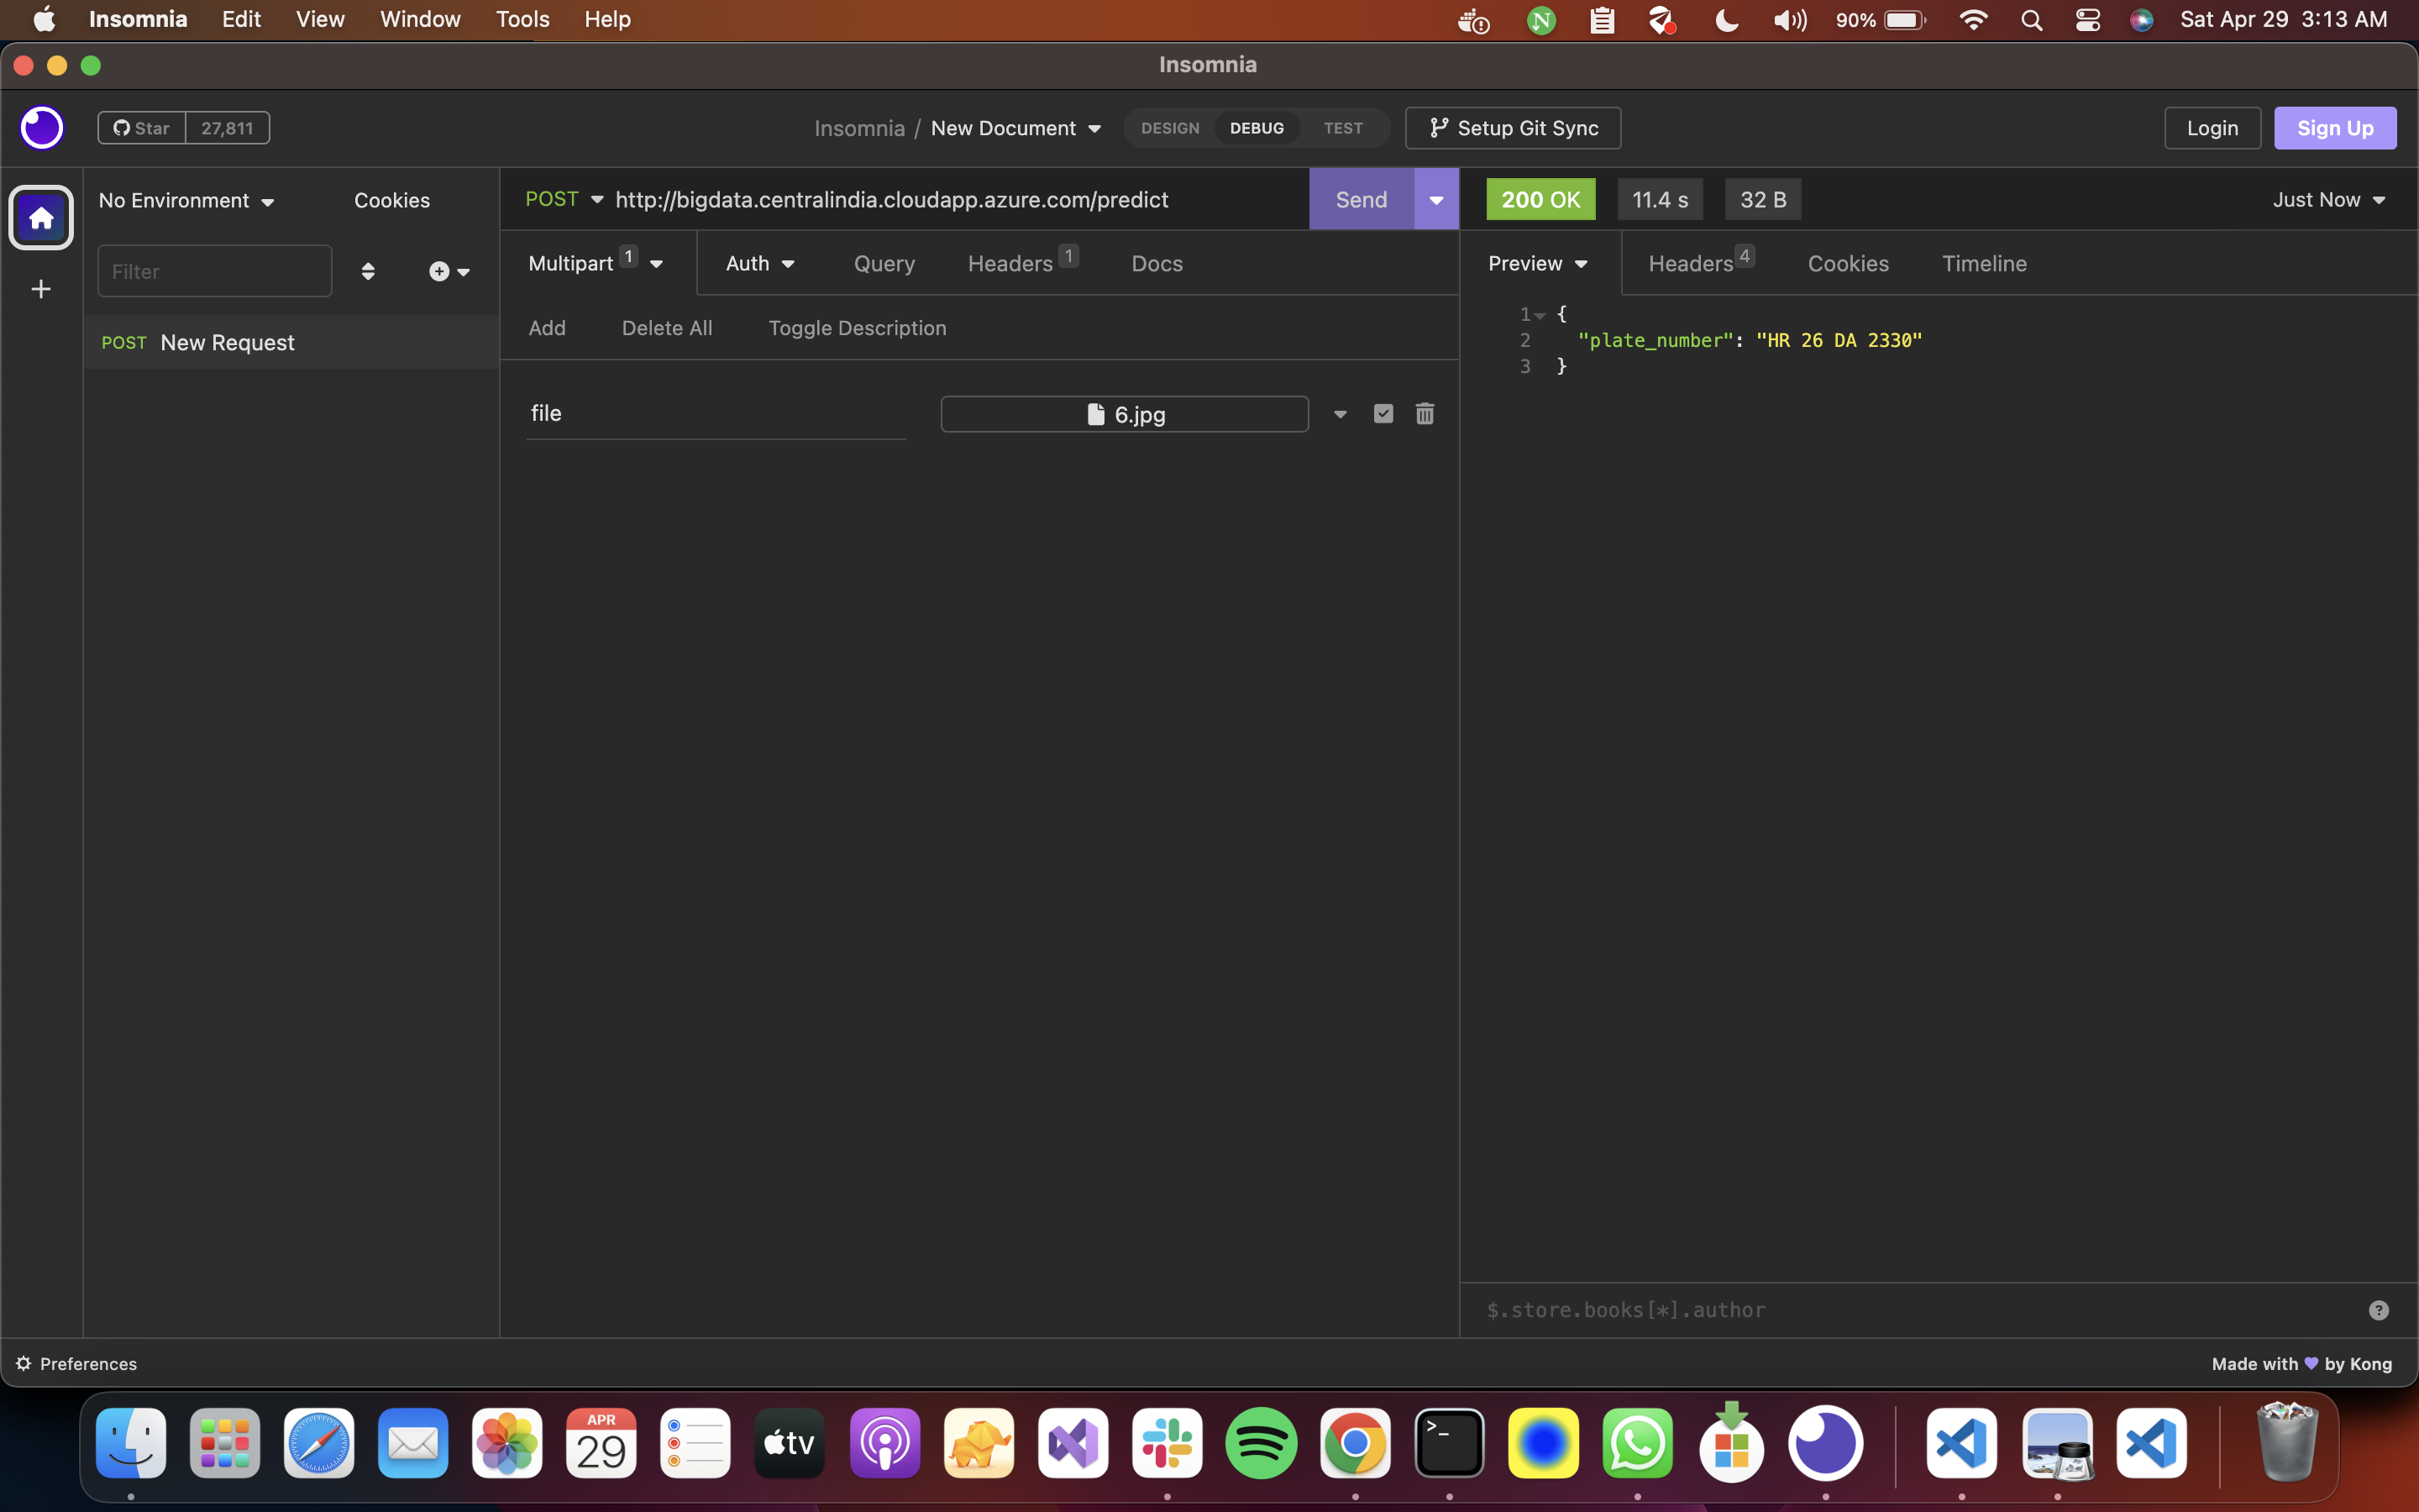The image size is (2419, 1512).
Task: Open the No Environment dropdown
Action: tap(186, 200)
